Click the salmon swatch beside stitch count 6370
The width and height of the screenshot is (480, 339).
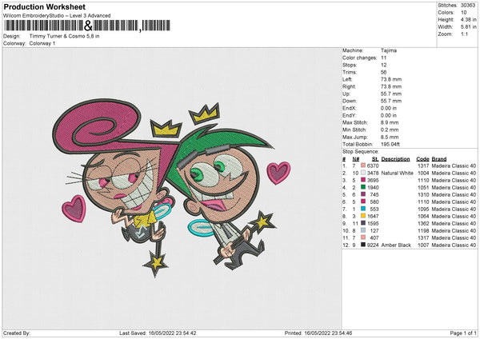coord(363,166)
